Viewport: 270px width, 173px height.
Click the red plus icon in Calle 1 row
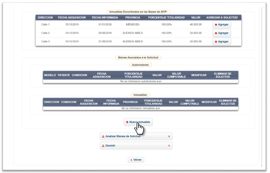(216, 25)
